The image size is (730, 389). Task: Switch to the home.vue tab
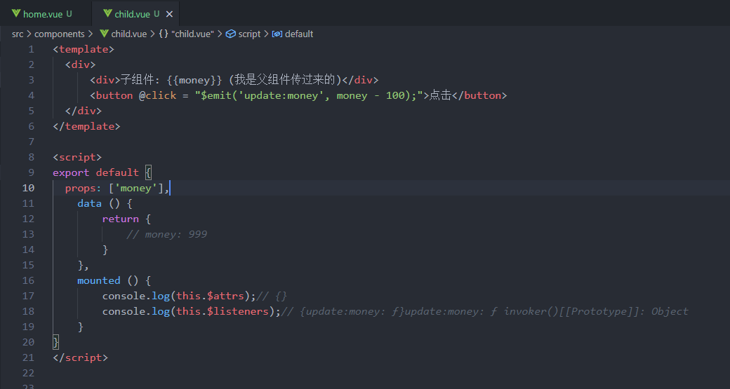(x=43, y=14)
